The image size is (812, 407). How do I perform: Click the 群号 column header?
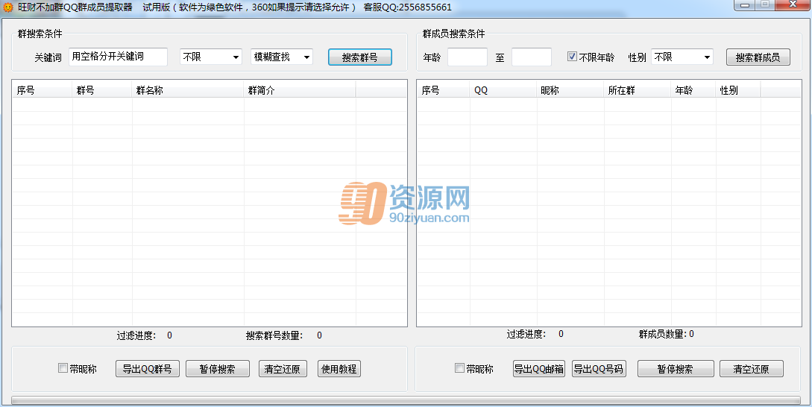tap(103, 90)
